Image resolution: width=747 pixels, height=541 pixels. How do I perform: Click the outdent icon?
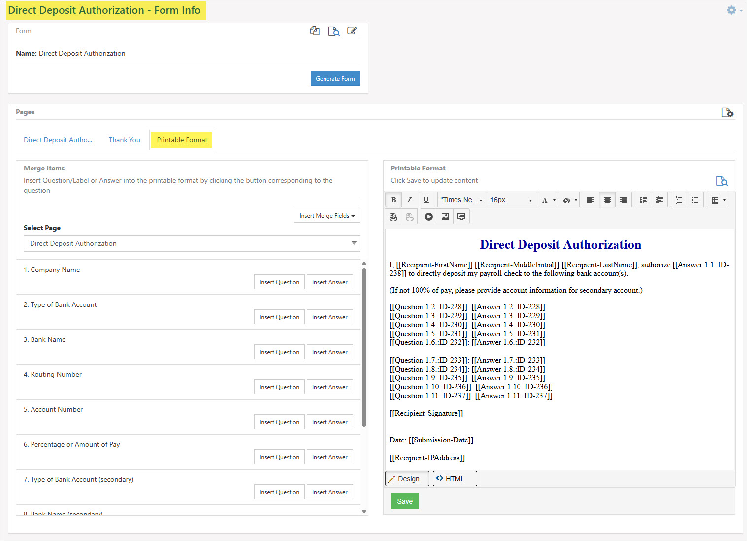point(659,200)
